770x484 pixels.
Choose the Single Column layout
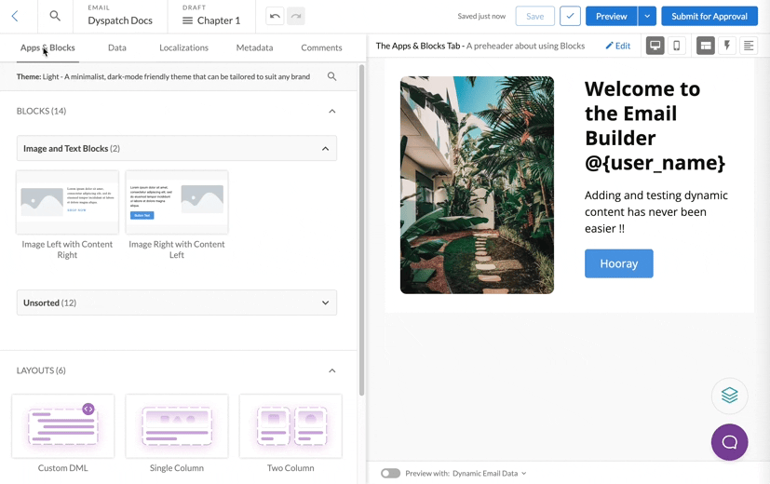click(x=177, y=426)
